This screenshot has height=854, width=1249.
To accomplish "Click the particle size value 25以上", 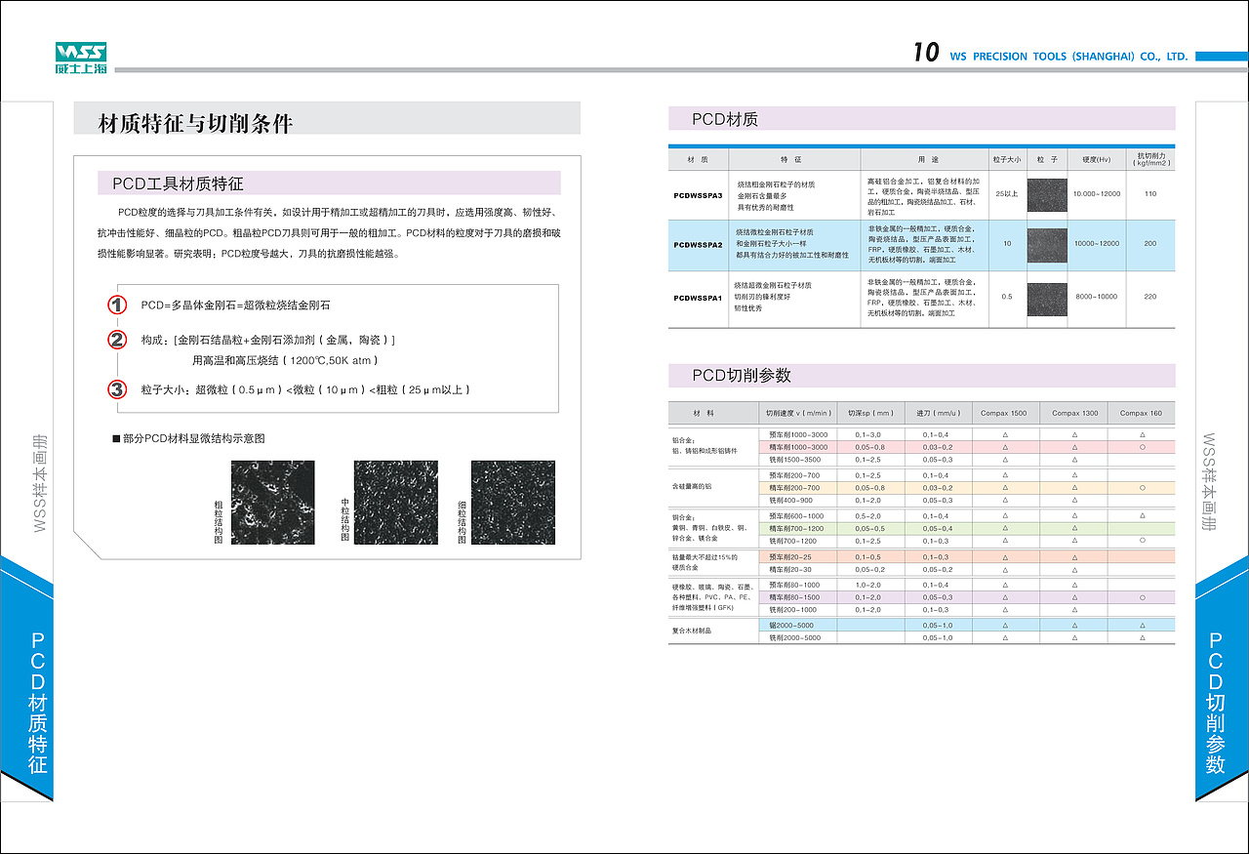I will click(1007, 194).
